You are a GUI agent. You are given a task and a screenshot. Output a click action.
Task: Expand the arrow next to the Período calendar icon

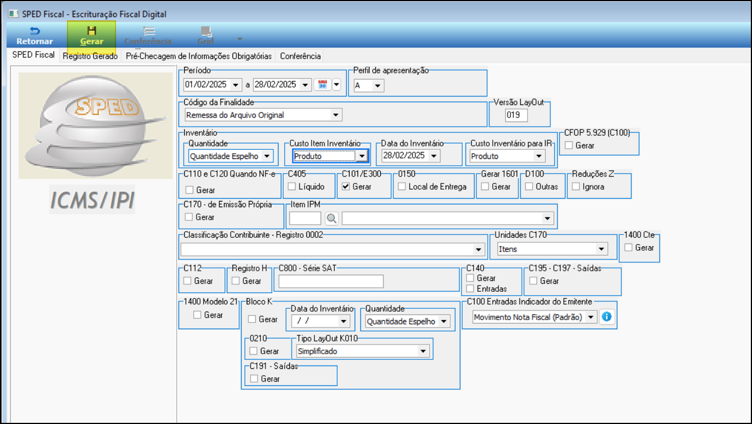pos(336,85)
